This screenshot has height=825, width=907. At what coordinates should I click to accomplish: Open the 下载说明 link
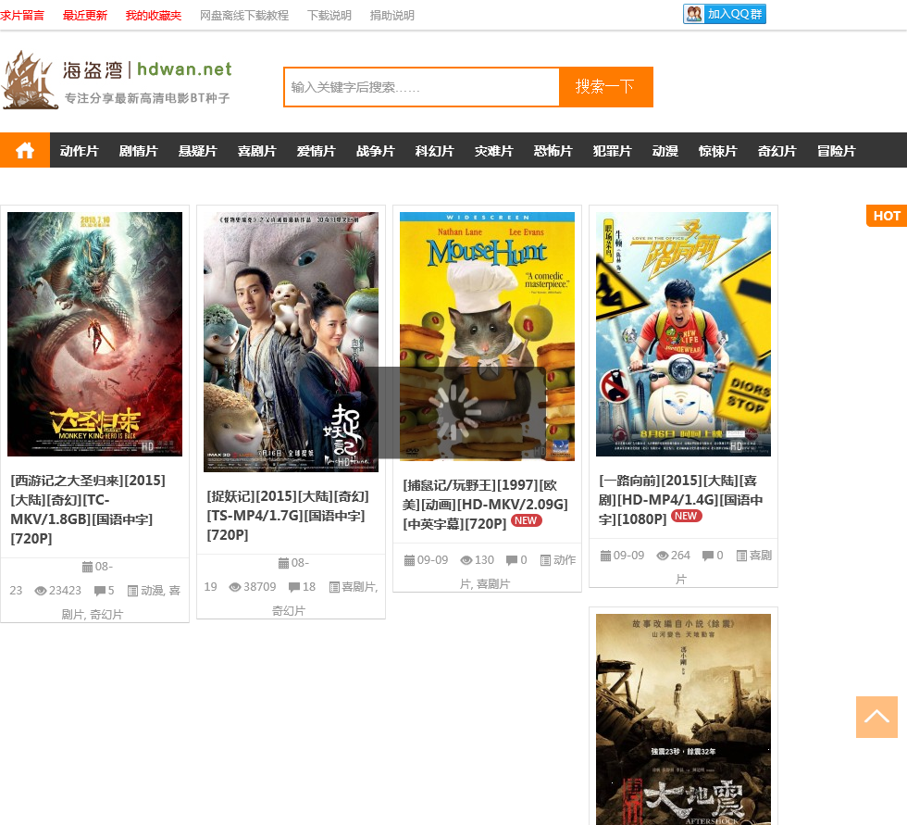(x=329, y=16)
